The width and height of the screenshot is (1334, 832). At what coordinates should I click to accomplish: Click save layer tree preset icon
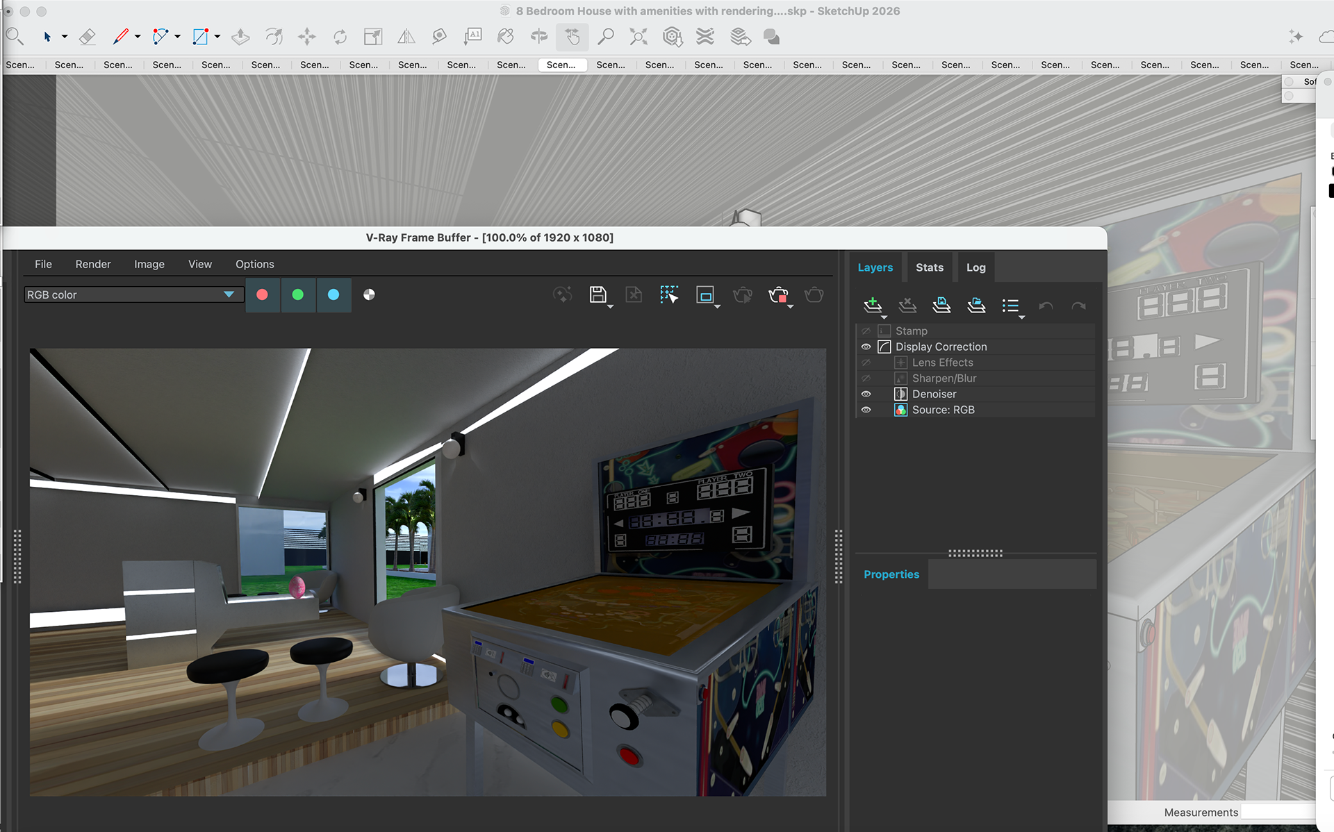point(941,305)
